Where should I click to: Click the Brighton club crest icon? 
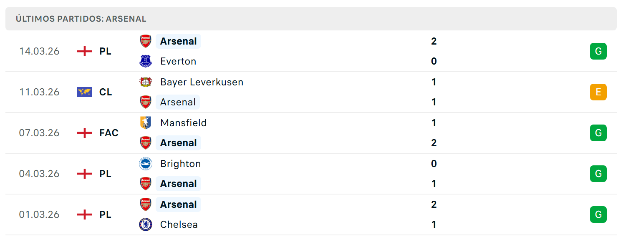tap(146, 164)
